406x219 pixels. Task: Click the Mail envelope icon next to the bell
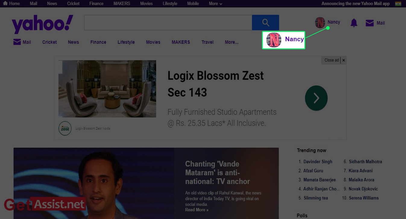(370, 23)
